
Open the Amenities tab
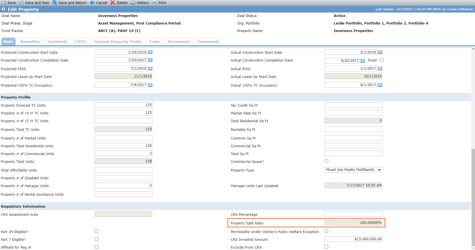click(31, 42)
